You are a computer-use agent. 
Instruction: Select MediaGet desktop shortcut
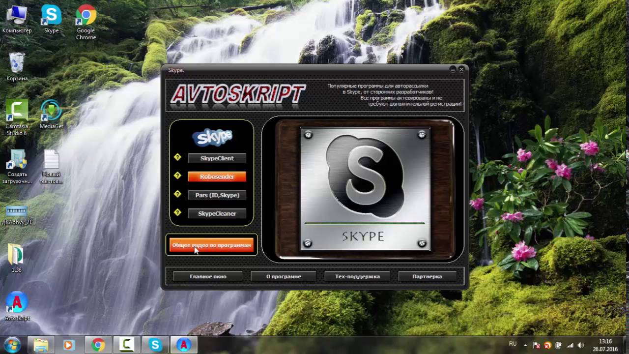click(x=51, y=115)
